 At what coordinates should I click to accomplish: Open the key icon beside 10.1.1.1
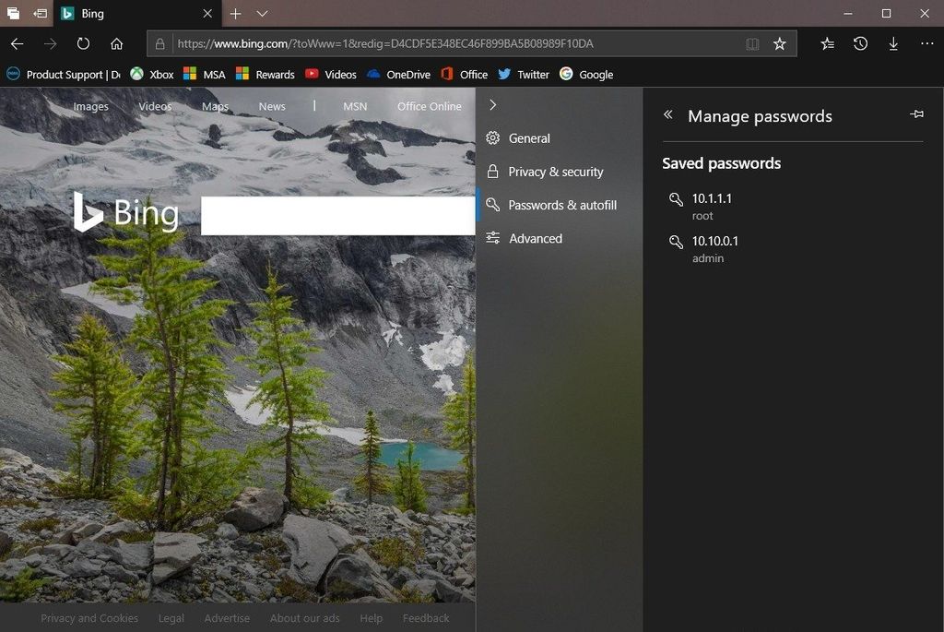(676, 199)
